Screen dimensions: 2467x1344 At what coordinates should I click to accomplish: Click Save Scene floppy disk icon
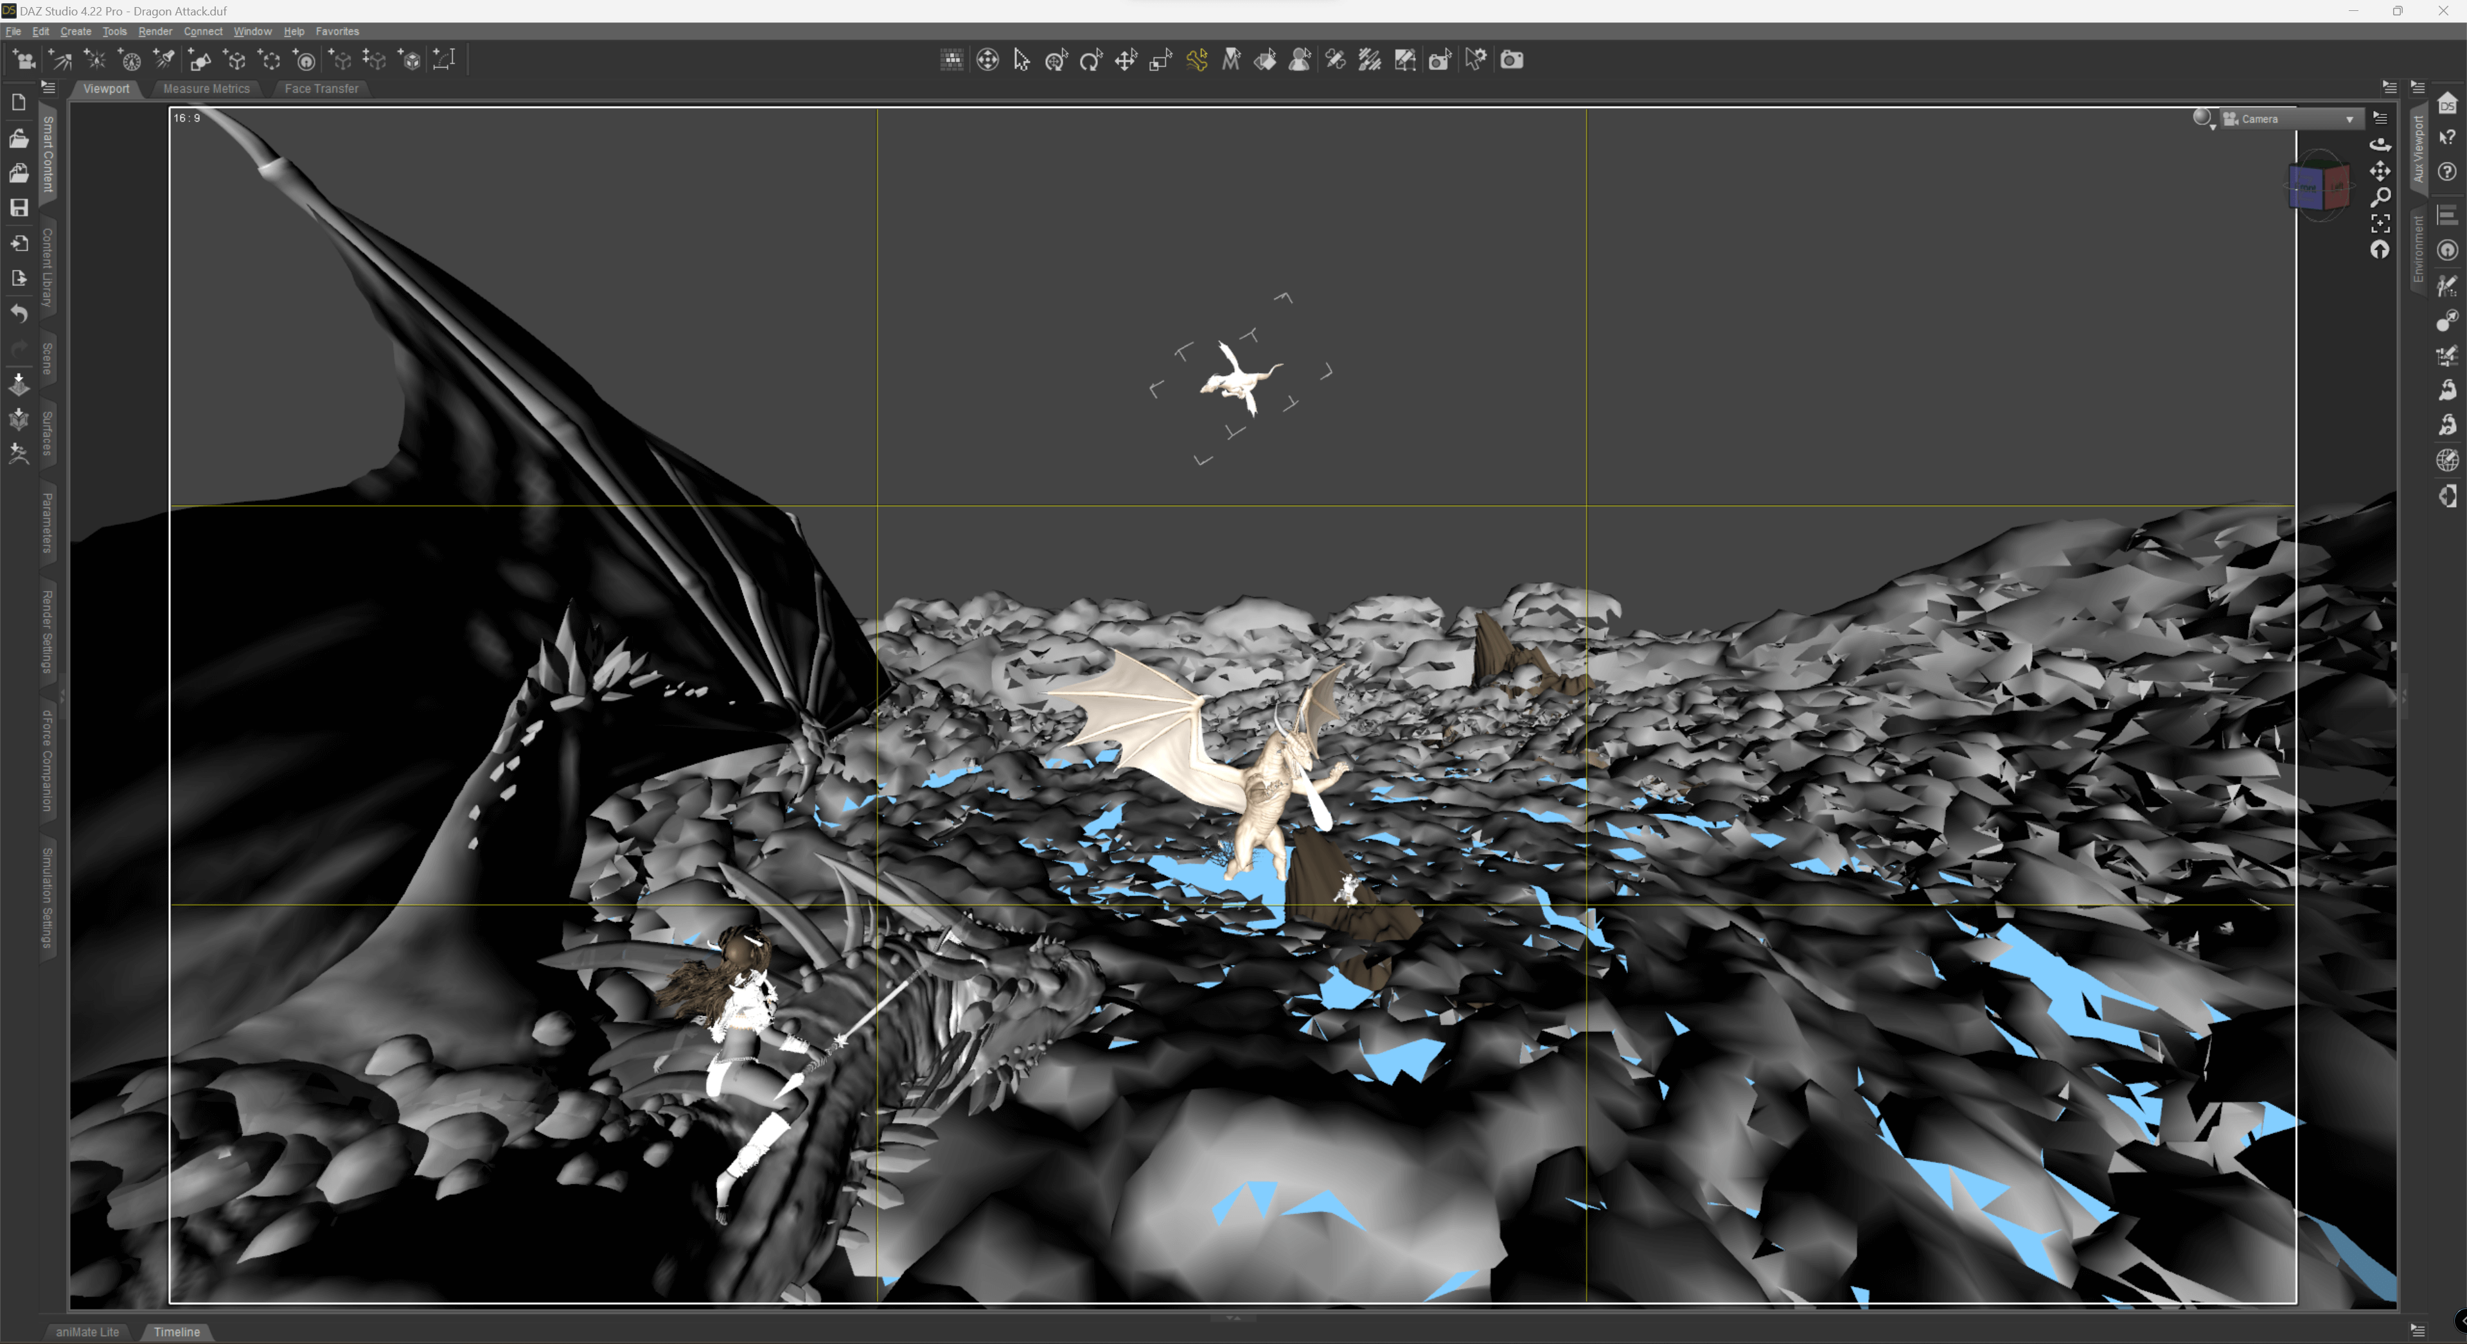click(x=19, y=208)
